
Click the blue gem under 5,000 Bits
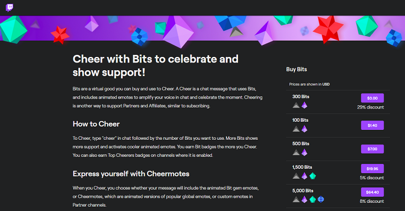pyautogui.click(x=321, y=199)
